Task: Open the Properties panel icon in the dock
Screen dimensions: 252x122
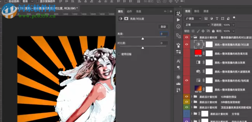Action: [178, 13]
